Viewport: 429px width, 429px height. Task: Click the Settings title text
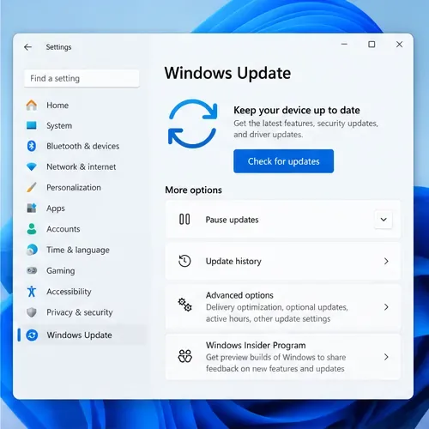click(58, 47)
